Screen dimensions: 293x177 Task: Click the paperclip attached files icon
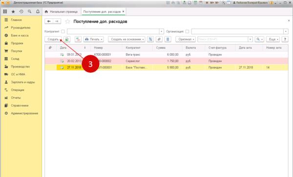[x=159, y=39]
